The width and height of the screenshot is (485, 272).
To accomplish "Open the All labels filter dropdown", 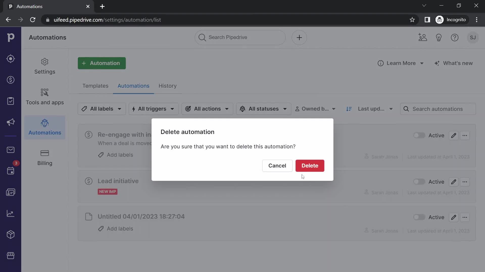I will 102,109.
